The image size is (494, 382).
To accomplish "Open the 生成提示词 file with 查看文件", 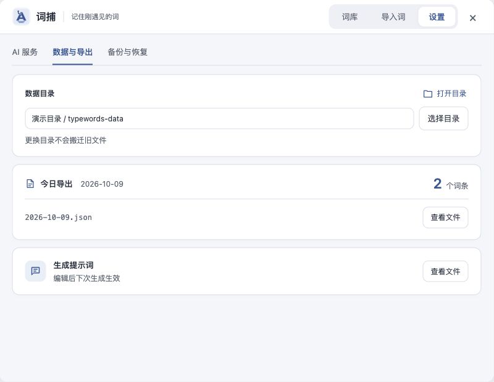I will pyautogui.click(x=445, y=271).
